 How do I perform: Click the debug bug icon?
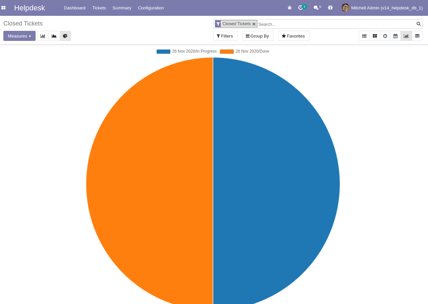[290, 8]
